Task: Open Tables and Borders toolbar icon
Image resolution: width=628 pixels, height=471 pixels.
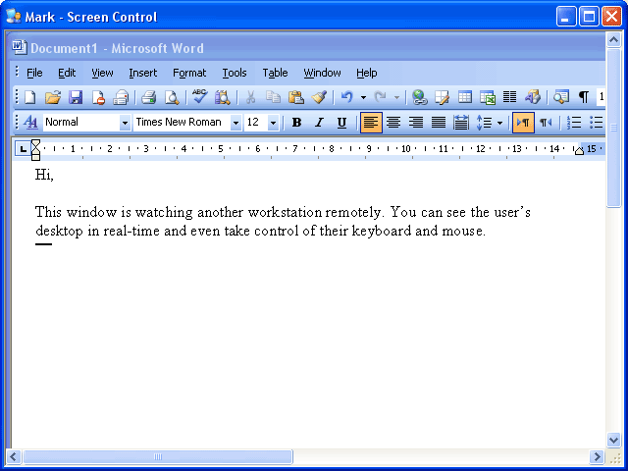Action: point(443,97)
